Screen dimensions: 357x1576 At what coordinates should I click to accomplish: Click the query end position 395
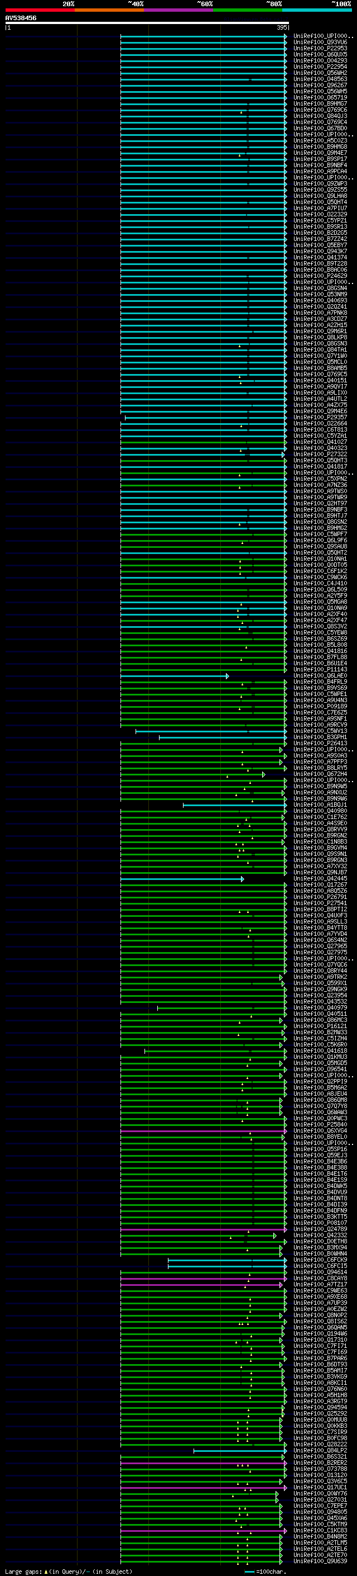[282, 27]
